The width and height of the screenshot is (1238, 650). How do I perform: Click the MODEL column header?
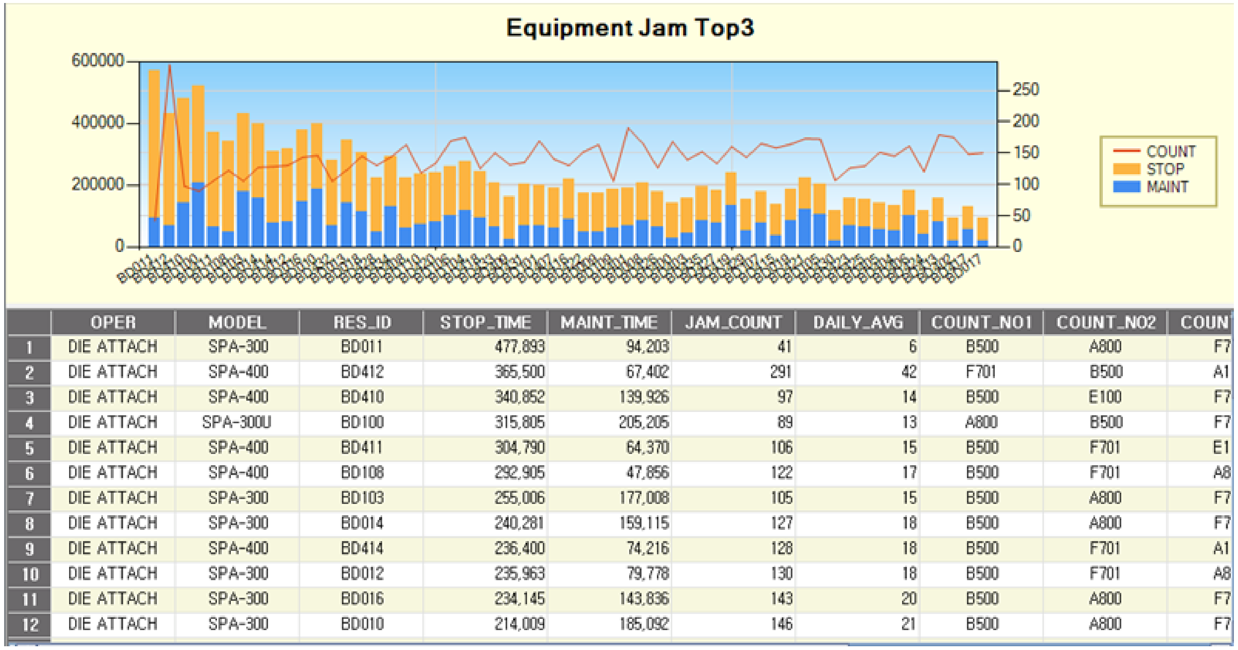point(237,323)
